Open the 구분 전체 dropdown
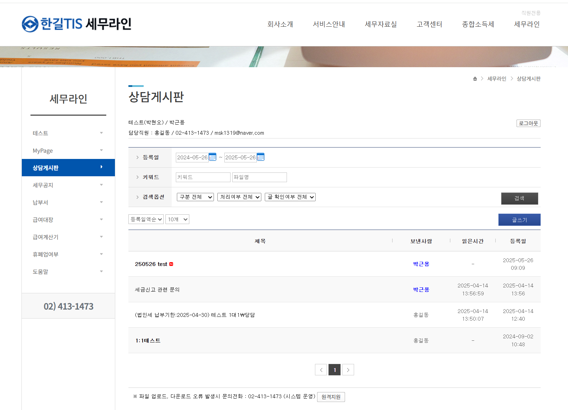 pyautogui.click(x=195, y=197)
